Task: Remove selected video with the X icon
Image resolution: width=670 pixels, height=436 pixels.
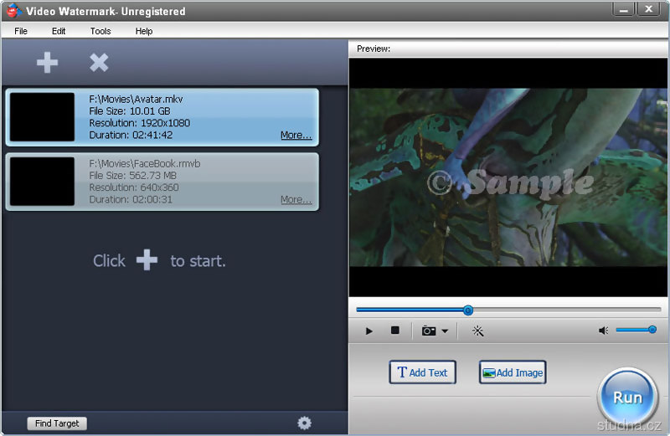Action: (x=99, y=63)
